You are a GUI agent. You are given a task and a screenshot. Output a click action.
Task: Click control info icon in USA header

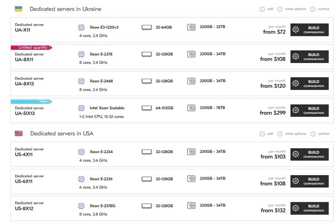point(313,134)
